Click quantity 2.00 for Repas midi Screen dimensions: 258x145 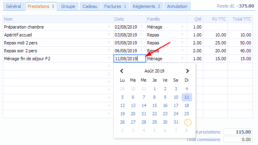[x=195, y=43]
